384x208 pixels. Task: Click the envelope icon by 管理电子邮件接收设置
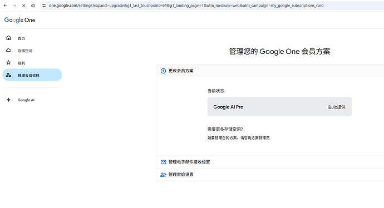[x=163, y=162]
